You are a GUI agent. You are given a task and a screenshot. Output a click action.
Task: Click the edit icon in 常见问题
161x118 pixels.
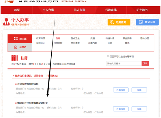141,22
